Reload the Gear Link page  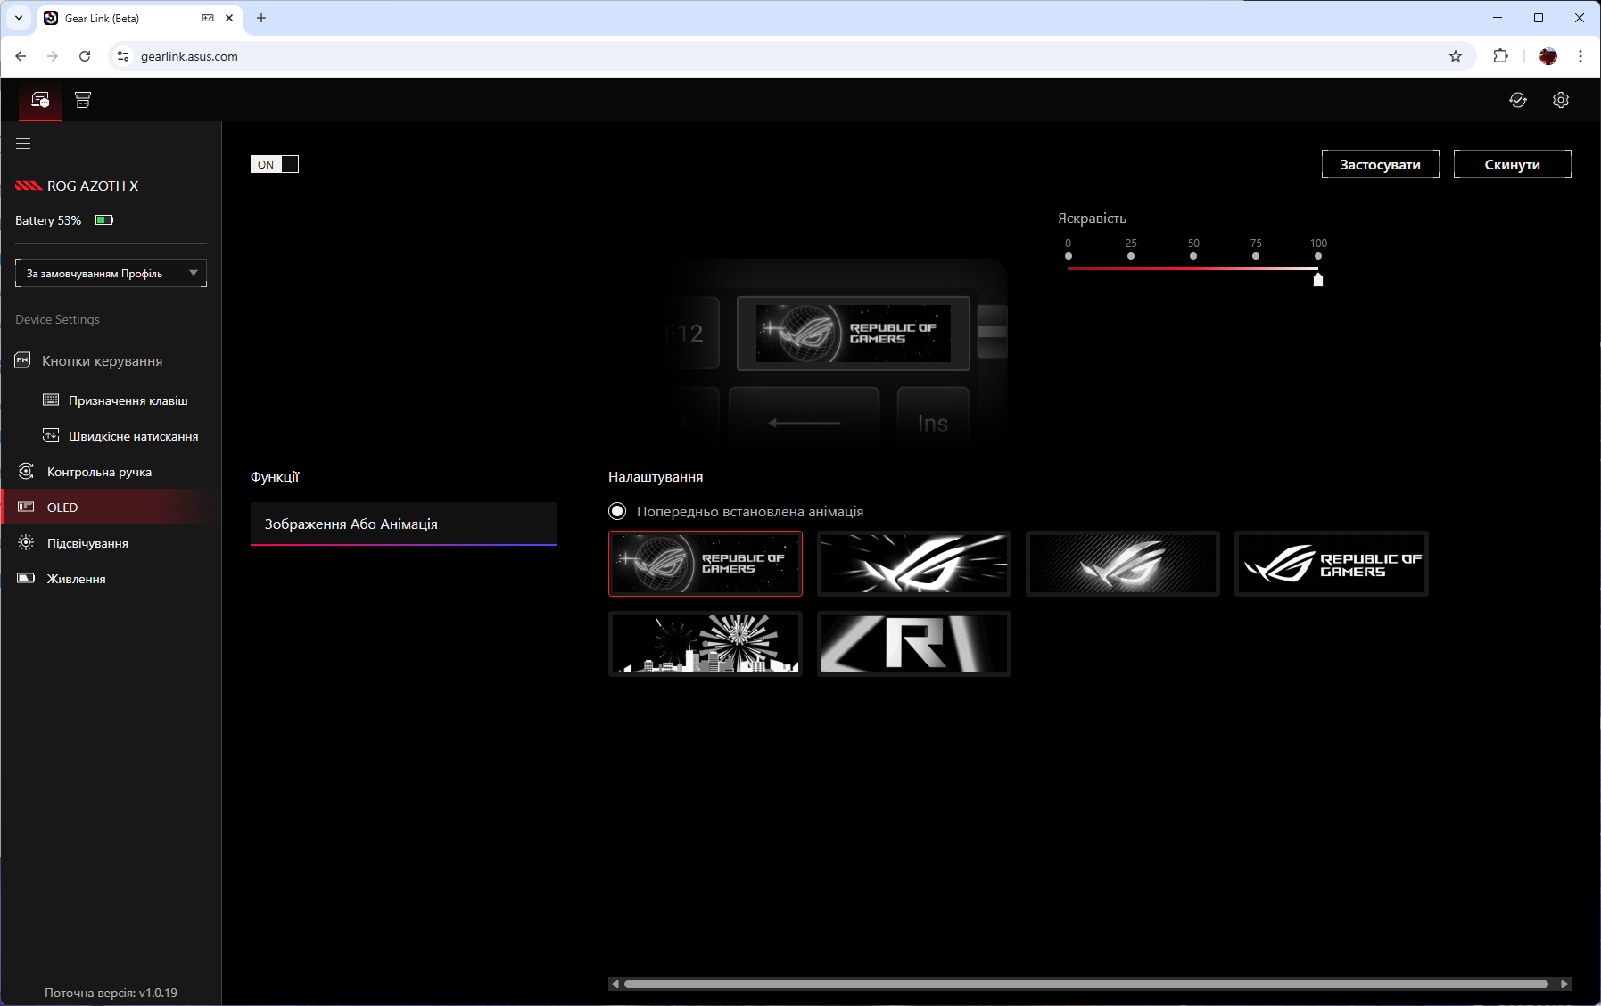[85, 56]
